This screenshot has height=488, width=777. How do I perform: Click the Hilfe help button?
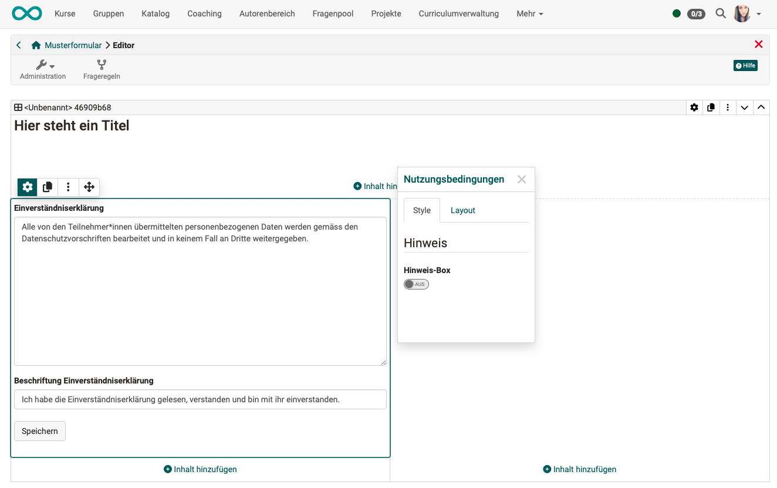coord(745,66)
